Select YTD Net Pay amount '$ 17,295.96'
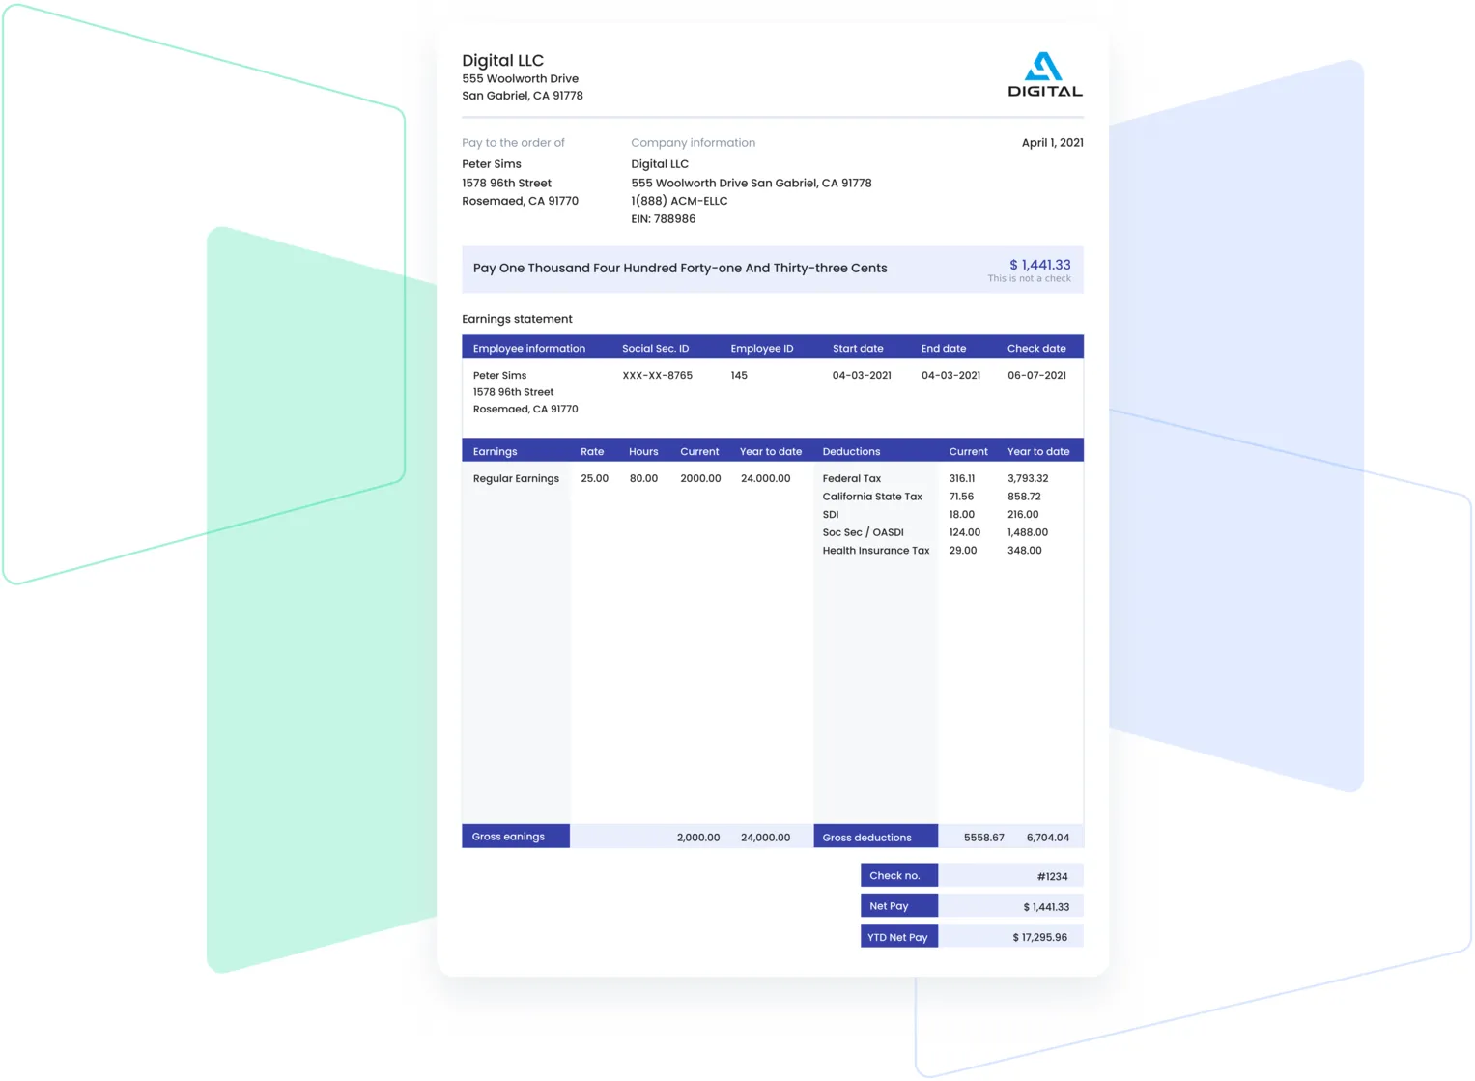Screen dimensions: 1475x1081 [1039, 937]
